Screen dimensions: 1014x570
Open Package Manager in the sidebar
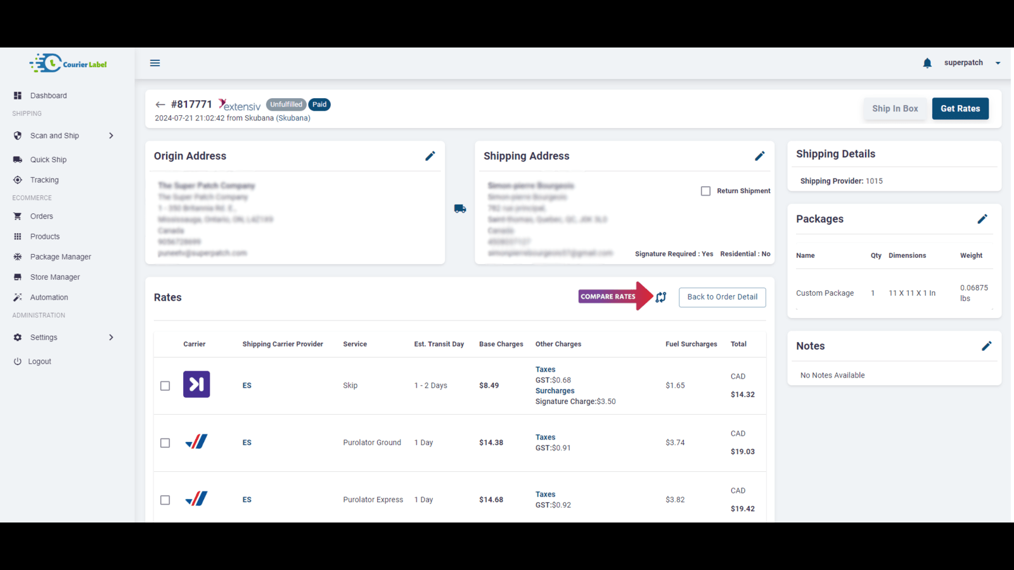61,256
